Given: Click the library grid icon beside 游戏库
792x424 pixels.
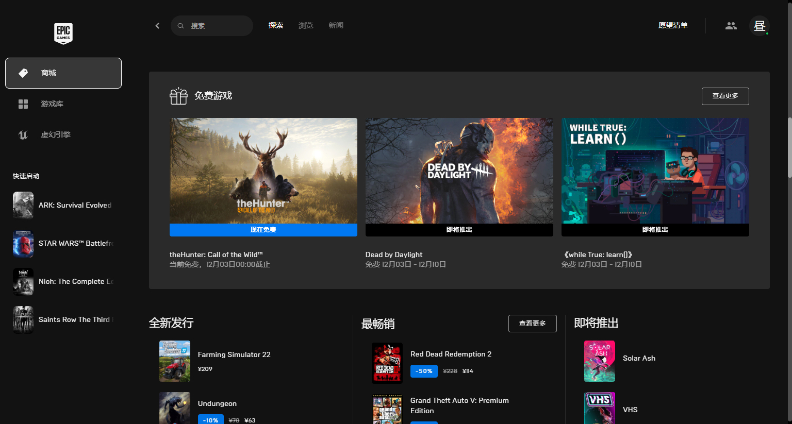Looking at the screenshot, I should coord(23,104).
